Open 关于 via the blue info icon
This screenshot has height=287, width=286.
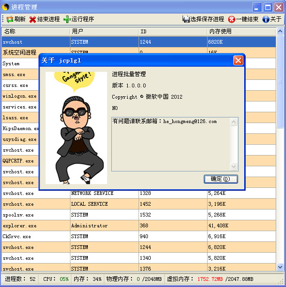tap(266, 19)
